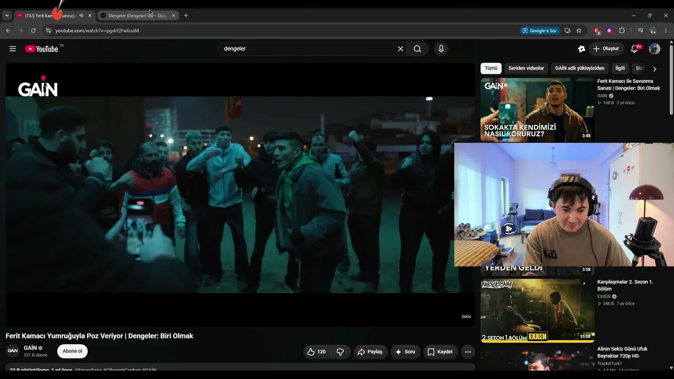The image size is (674, 379).
Task: Open 'Sokakta kendimizi nasıl koruruz' thumbnail
Action: point(537,110)
